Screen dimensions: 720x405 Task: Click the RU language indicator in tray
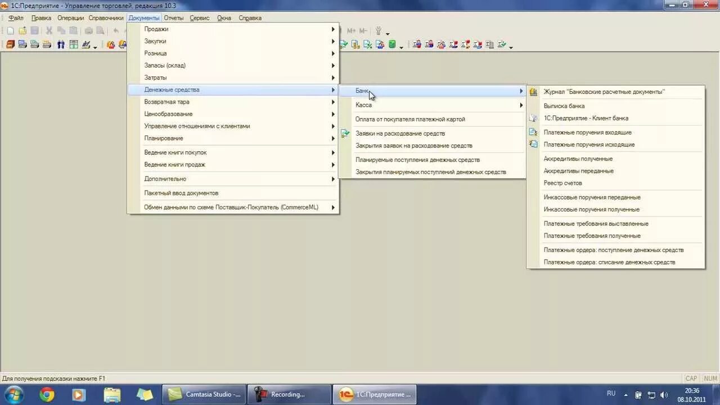tap(611, 393)
